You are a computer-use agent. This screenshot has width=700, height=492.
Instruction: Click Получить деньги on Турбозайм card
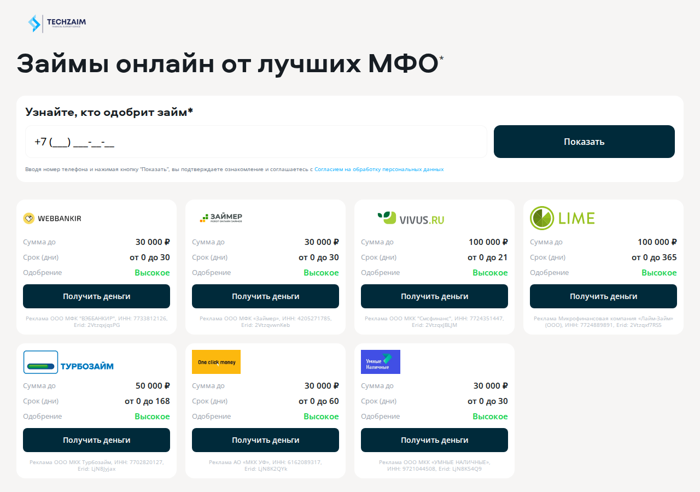coord(96,440)
